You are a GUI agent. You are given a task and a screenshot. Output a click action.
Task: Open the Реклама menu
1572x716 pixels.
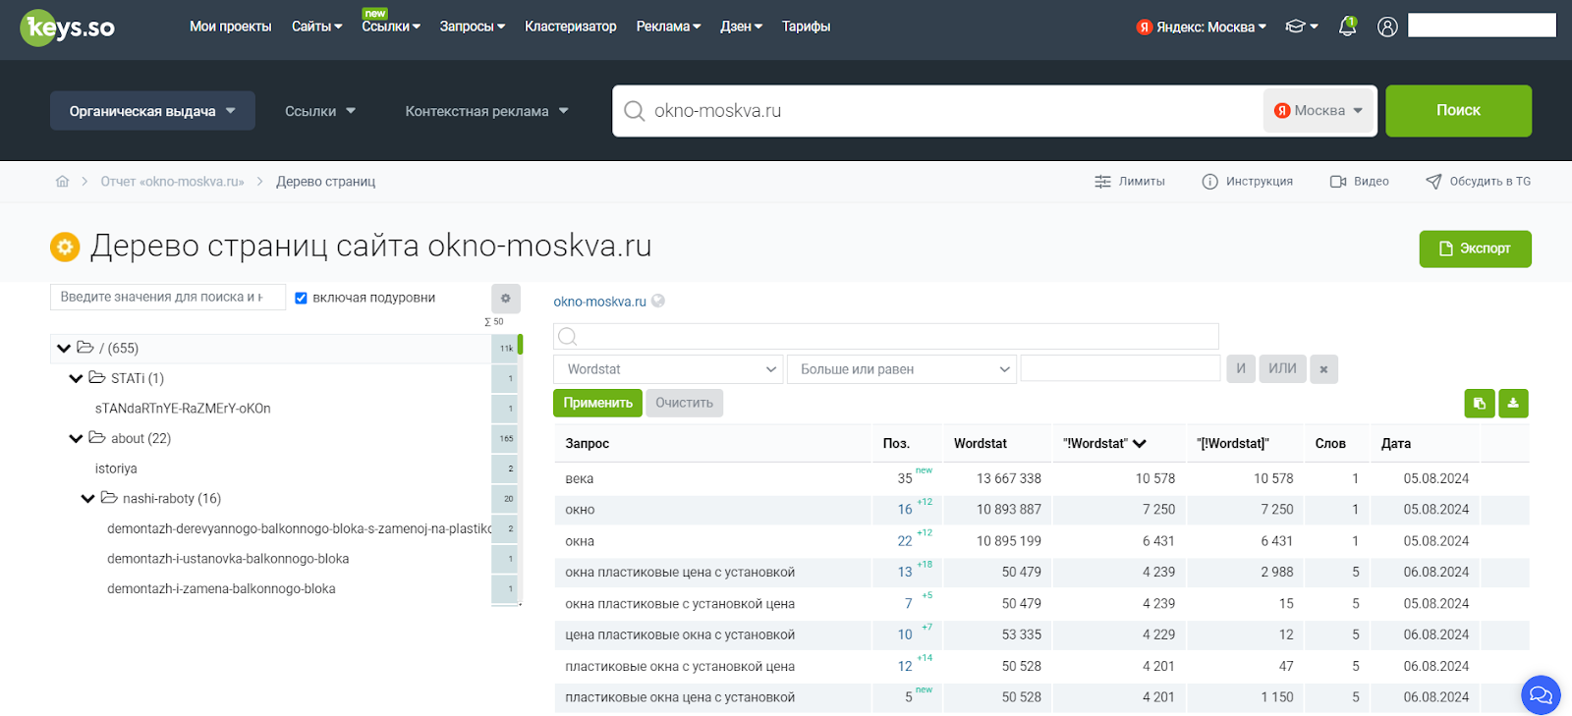pyautogui.click(x=668, y=27)
